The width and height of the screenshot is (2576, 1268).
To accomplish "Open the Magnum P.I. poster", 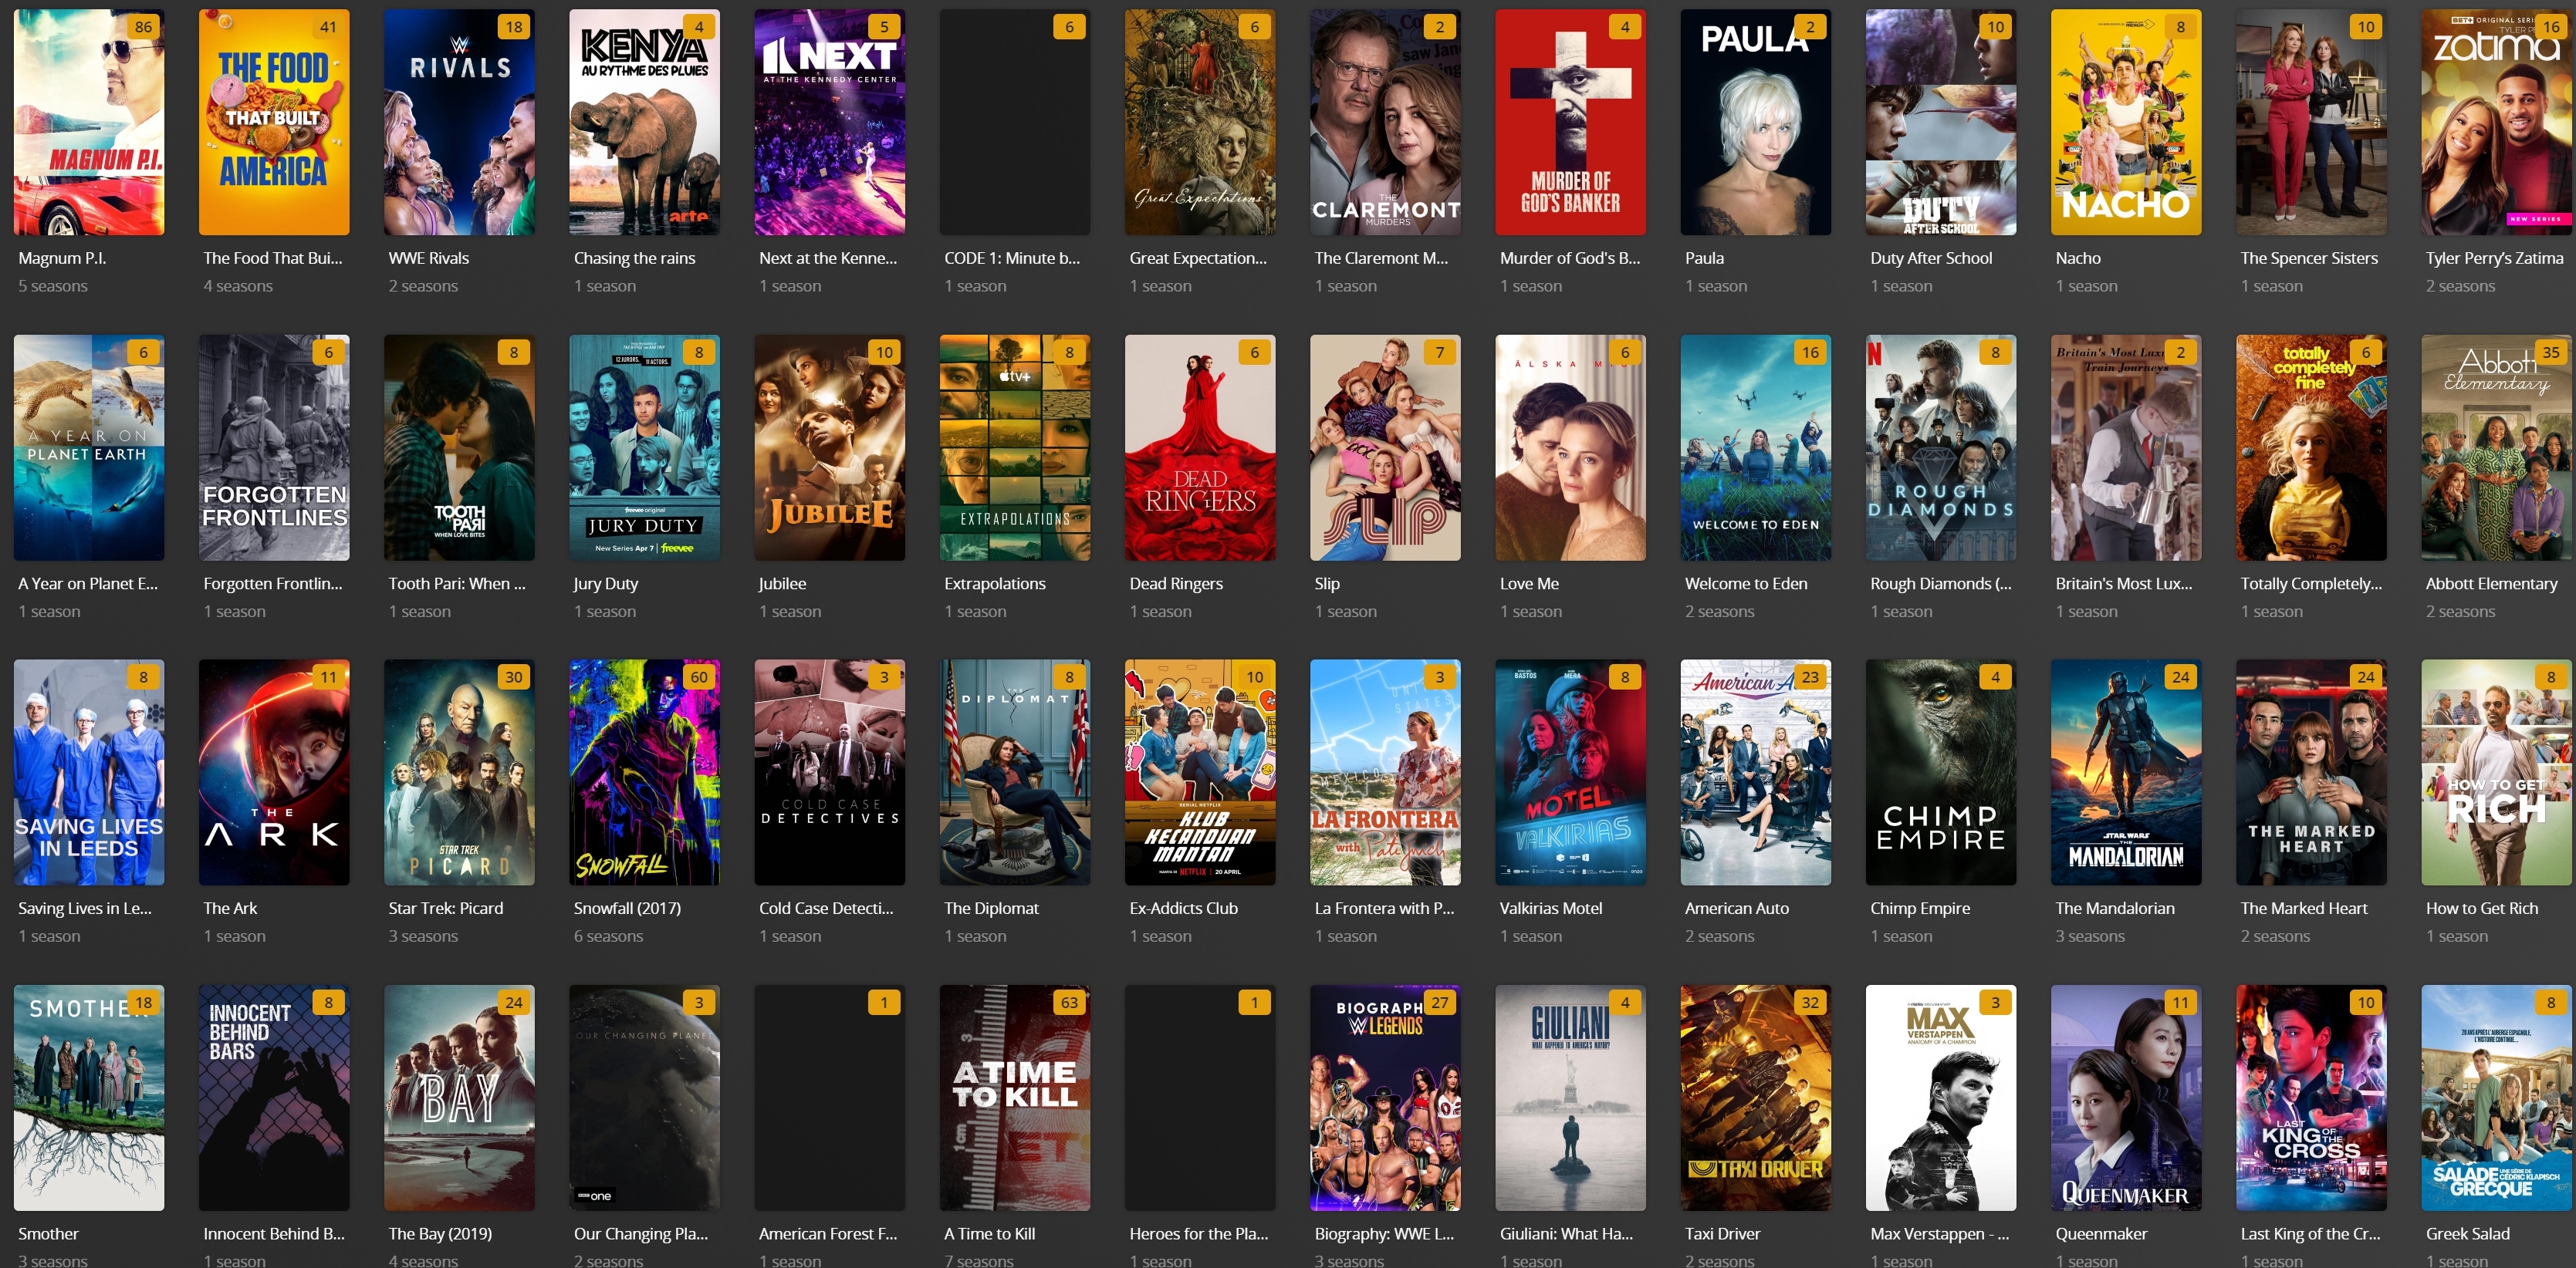I will pos(89,122).
